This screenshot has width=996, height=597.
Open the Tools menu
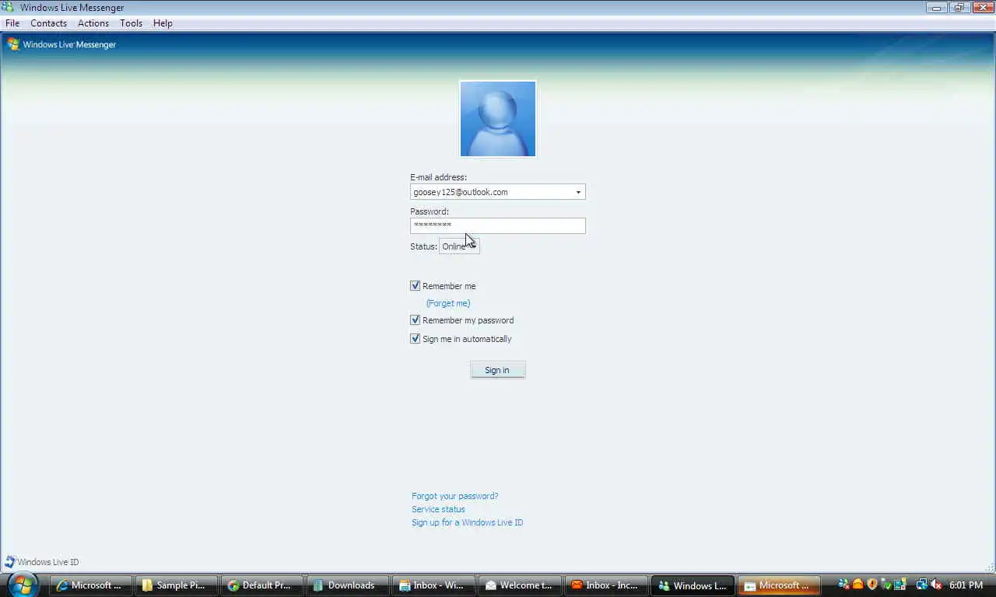tap(131, 23)
